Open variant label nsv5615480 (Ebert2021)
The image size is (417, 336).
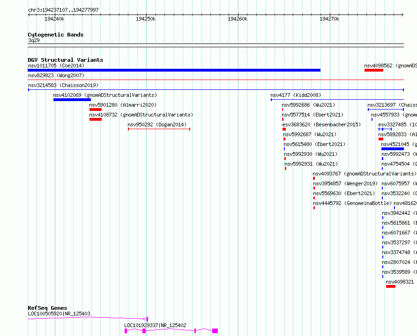(314, 144)
